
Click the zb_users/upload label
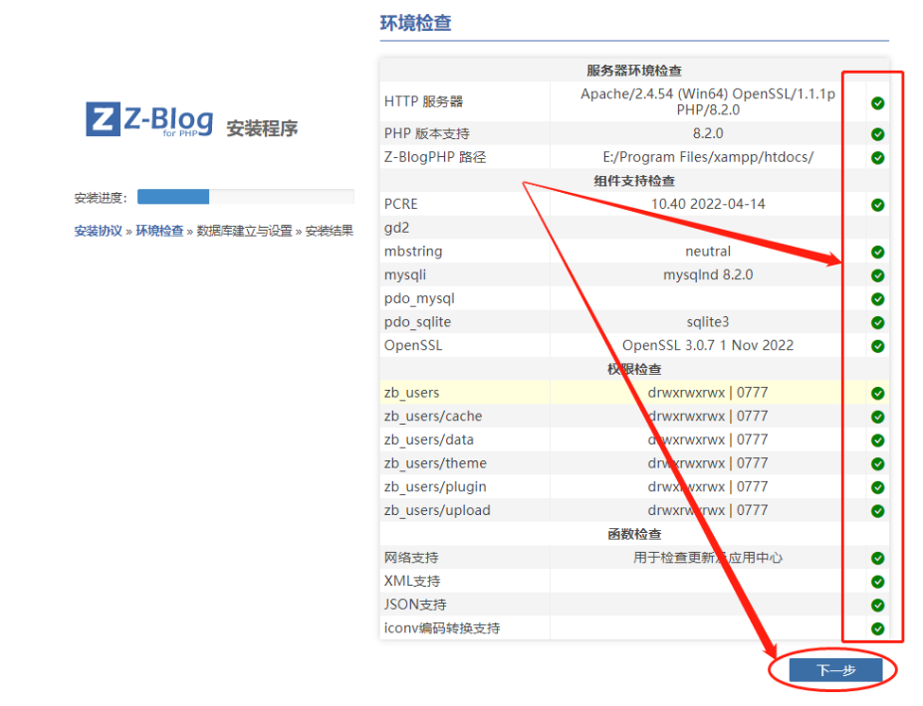tap(437, 510)
